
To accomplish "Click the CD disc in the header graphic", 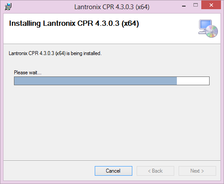I will (212, 31).
